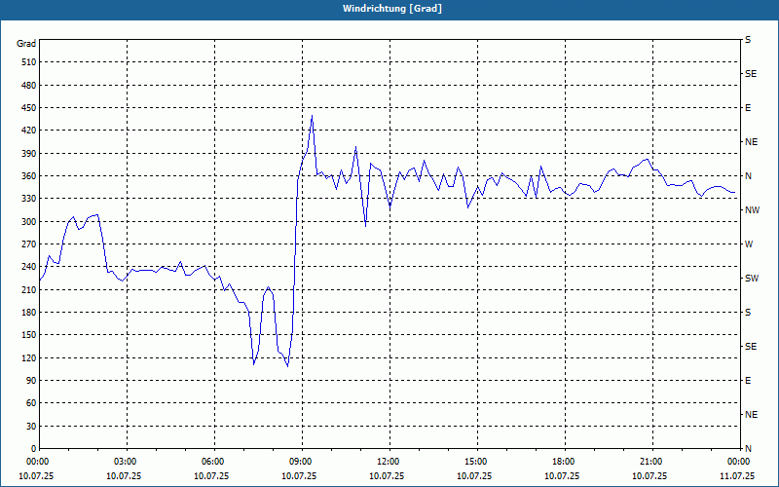
Task: Click the "Windrichtung [Grad]" chart title
Action: 392,9
